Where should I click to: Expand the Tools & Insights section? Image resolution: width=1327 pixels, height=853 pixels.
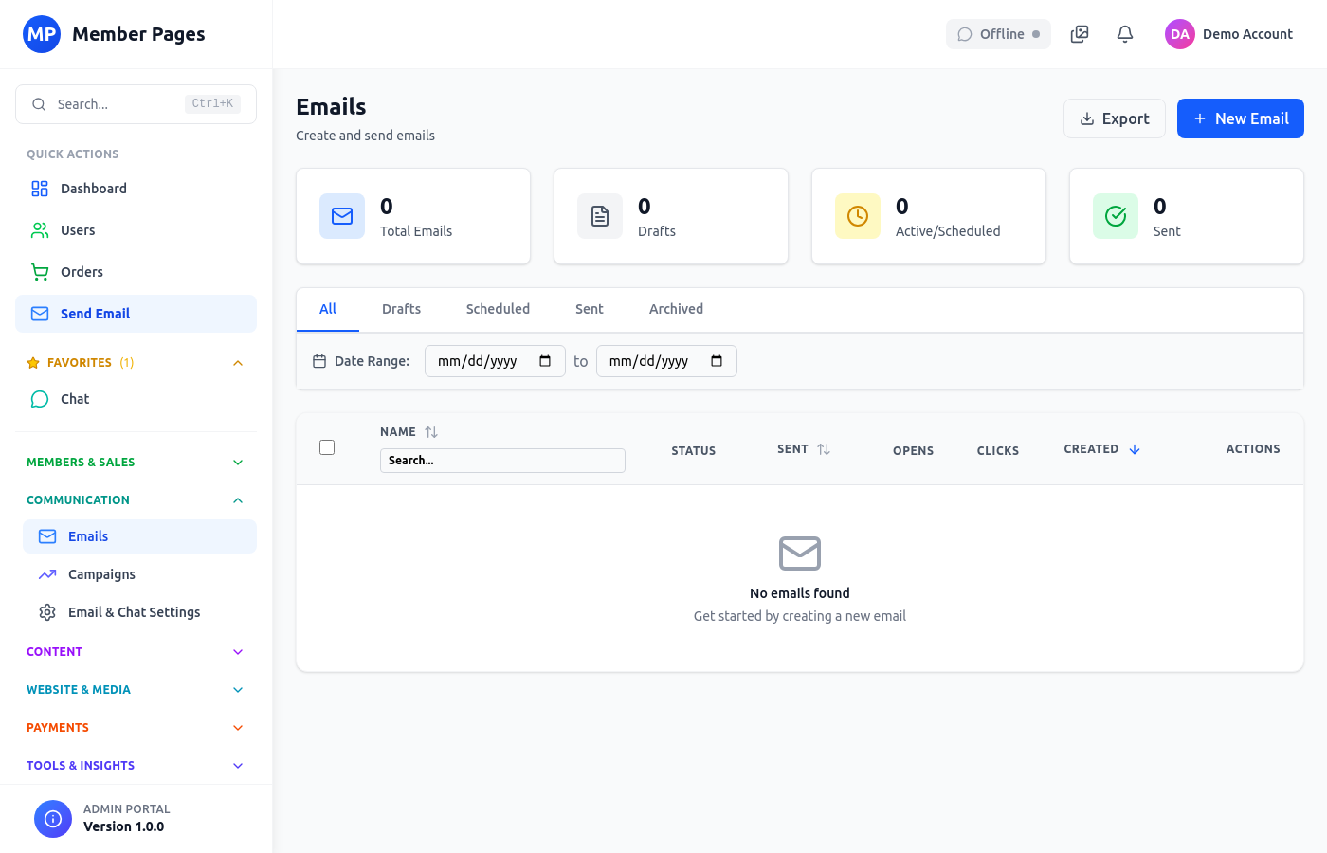click(238, 765)
